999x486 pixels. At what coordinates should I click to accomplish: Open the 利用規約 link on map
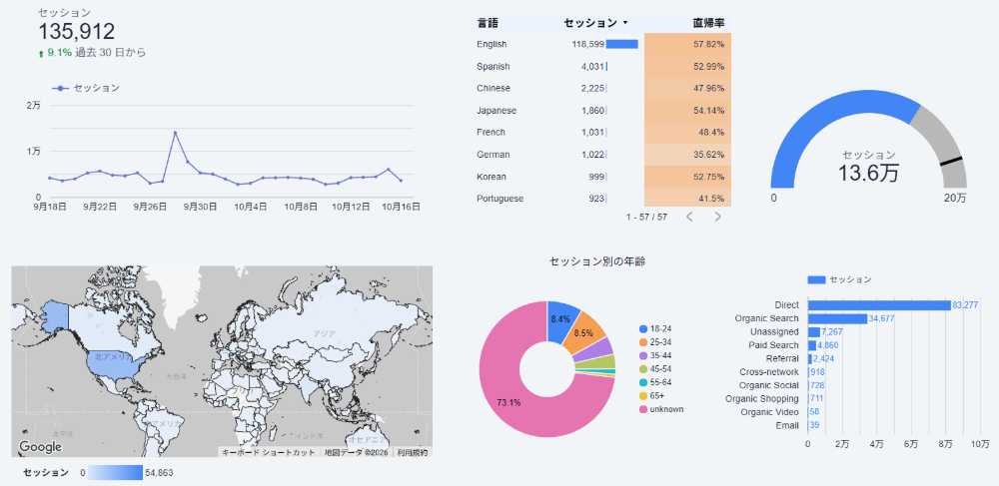[x=413, y=452]
